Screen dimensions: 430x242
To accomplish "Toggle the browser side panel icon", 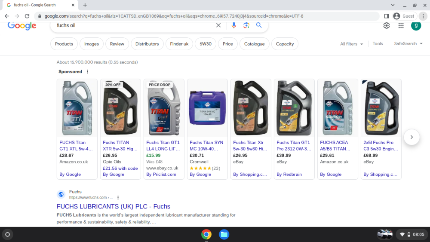I will tap(387, 16).
